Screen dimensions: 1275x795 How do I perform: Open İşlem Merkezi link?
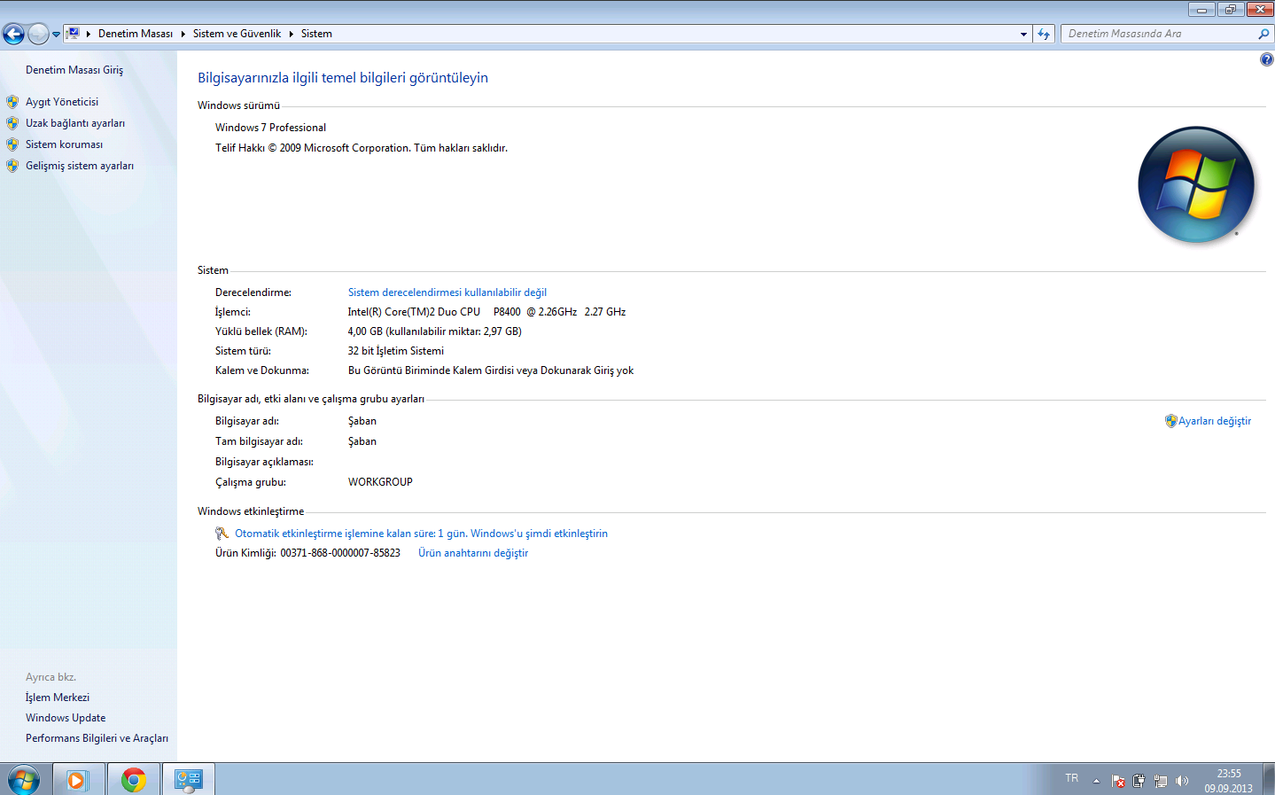(58, 698)
